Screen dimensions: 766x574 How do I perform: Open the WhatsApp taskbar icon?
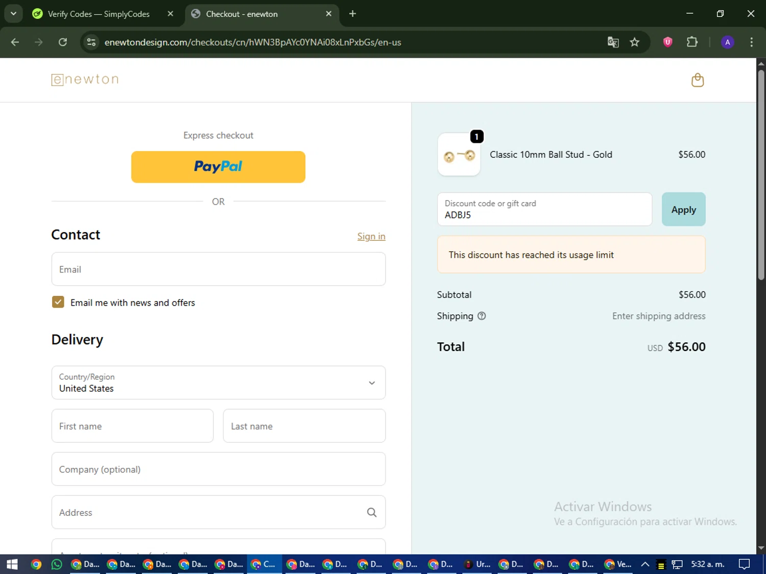pos(57,564)
